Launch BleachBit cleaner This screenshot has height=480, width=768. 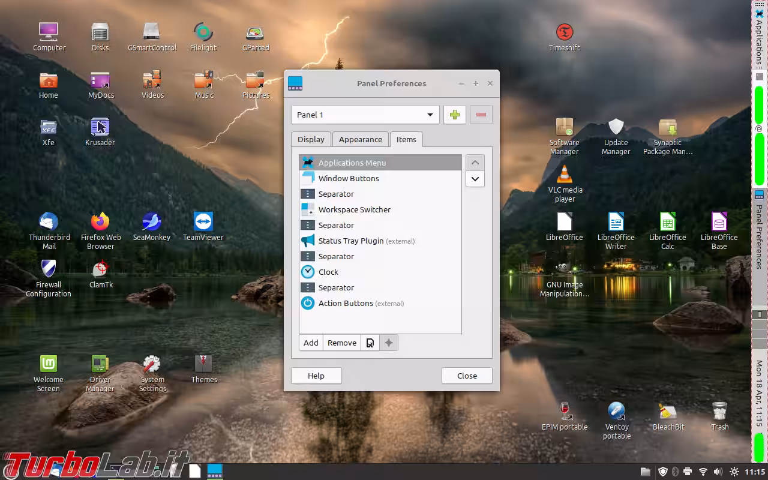[x=668, y=413]
